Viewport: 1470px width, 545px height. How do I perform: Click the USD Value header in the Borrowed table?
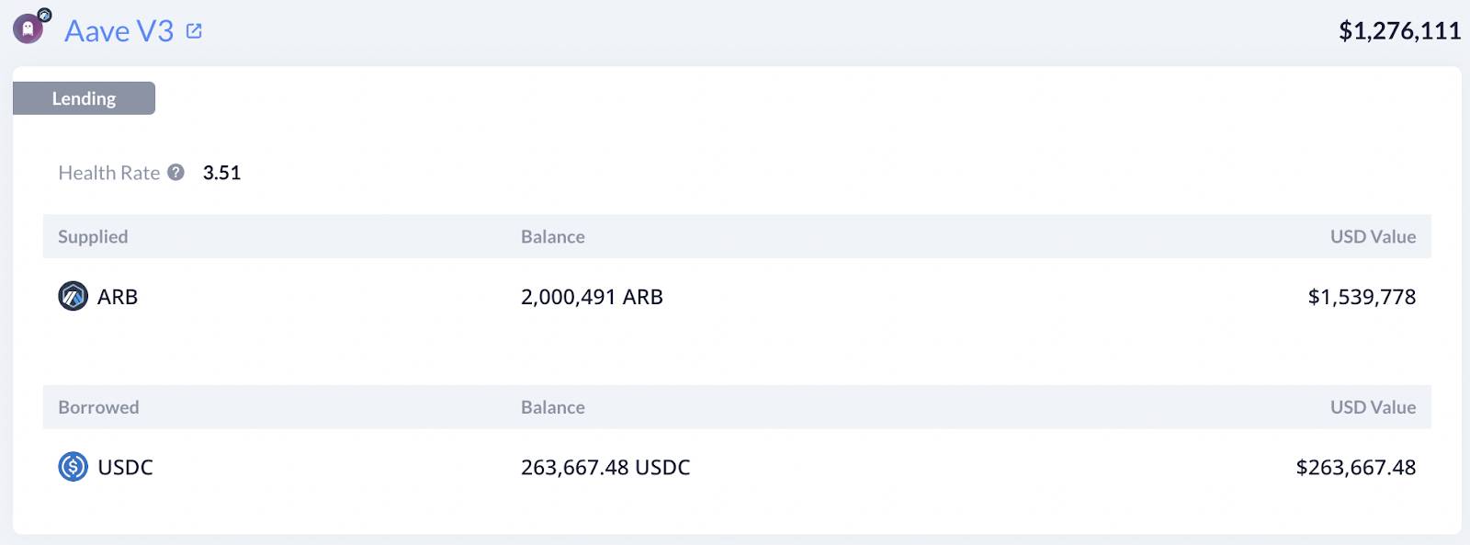pyautogui.click(x=1373, y=407)
